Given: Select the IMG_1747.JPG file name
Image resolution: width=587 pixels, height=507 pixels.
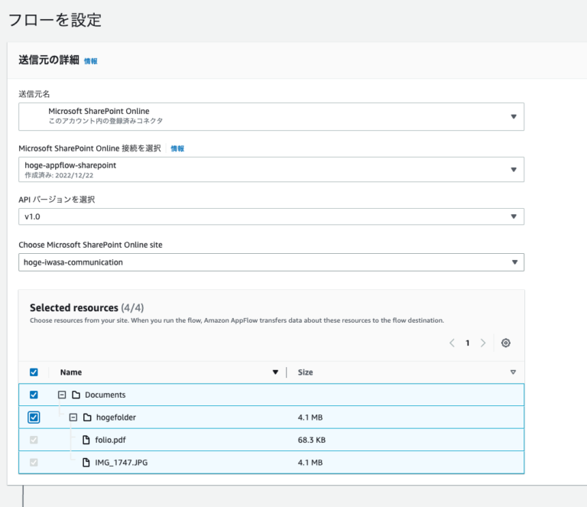Looking at the screenshot, I should click(122, 463).
